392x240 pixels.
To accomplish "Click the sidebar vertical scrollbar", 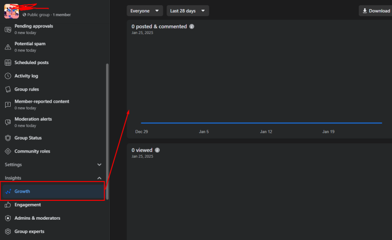I will click(x=107, y=132).
